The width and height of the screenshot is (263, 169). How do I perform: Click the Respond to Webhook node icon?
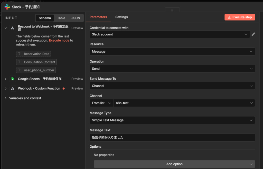(x=13, y=28)
